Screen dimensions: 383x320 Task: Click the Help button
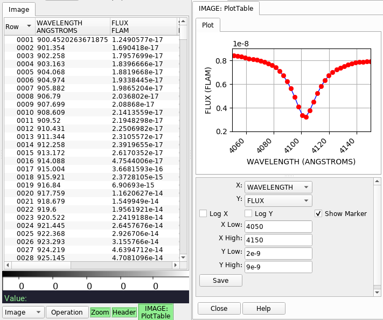pos(264,308)
